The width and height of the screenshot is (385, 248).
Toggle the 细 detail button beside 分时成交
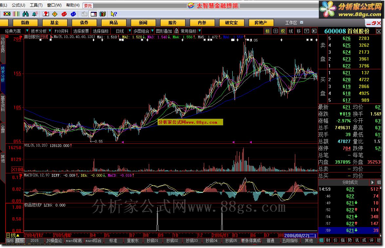point(379,182)
